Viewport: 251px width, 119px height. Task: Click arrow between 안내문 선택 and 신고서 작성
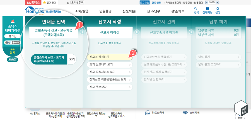pyautogui.click(x=83, y=32)
